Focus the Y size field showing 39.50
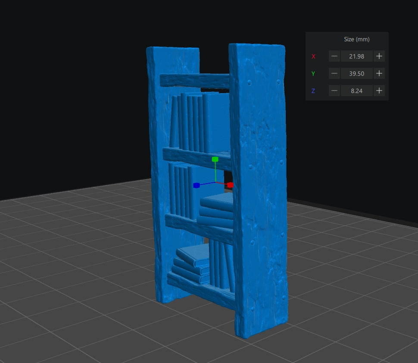The width and height of the screenshot is (418, 363). pyautogui.click(x=356, y=73)
